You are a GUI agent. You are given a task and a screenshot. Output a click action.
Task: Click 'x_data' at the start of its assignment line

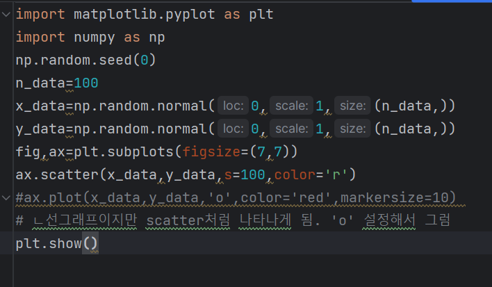(40, 106)
